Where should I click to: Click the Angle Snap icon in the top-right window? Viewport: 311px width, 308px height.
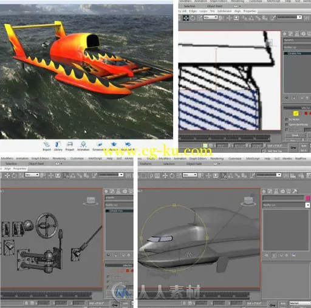(251, 18)
